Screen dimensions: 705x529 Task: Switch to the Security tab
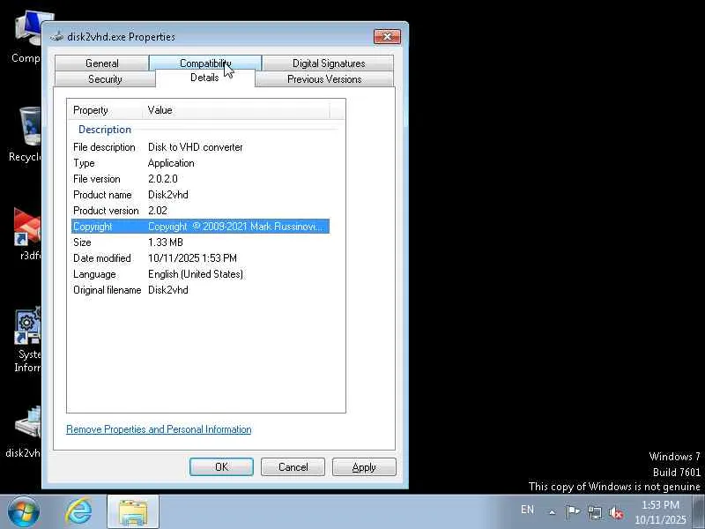coord(105,79)
